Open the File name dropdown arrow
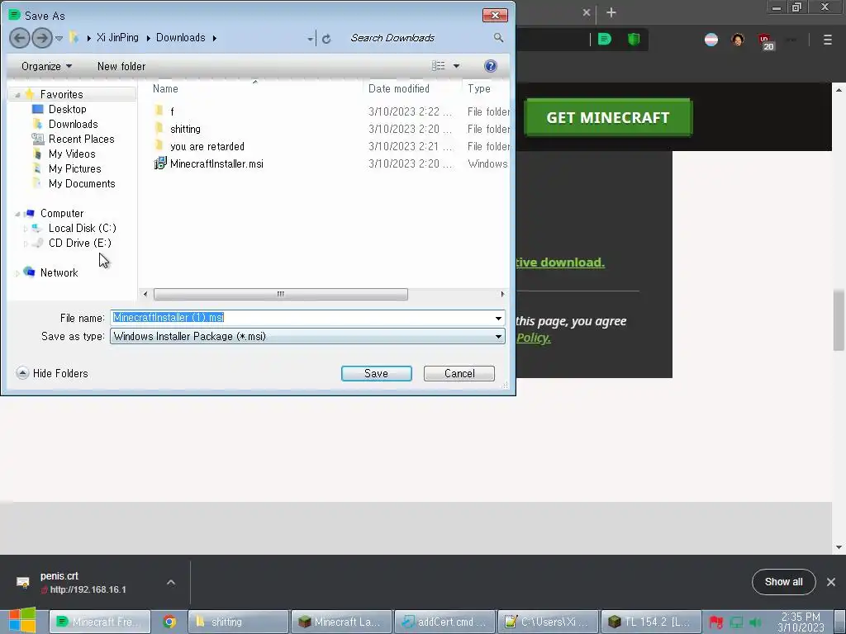The width and height of the screenshot is (846, 634). (498, 318)
